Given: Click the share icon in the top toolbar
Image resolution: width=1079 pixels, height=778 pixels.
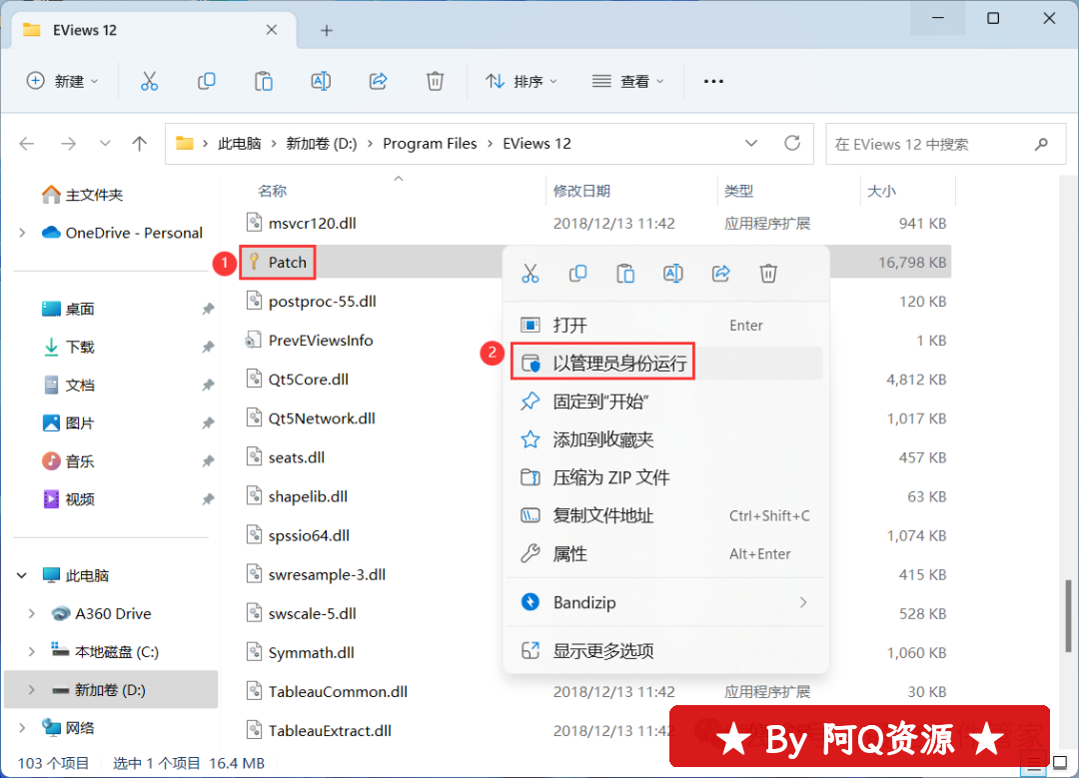Looking at the screenshot, I should [x=378, y=81].
